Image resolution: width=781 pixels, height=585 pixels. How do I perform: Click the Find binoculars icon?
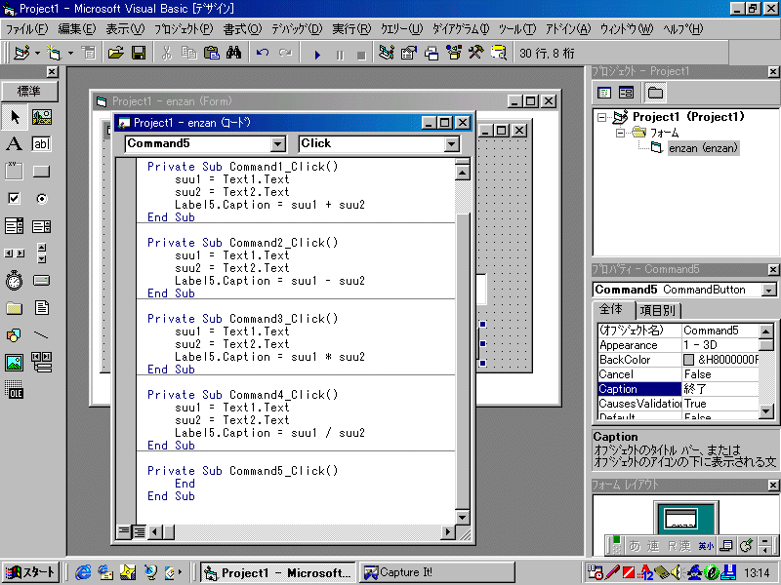233,53
